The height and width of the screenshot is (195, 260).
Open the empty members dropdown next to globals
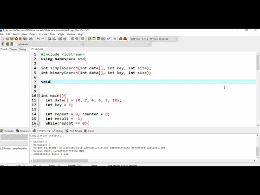click(118, 44)
